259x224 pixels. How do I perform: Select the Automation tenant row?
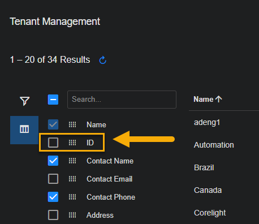click(x=214, y=145)
